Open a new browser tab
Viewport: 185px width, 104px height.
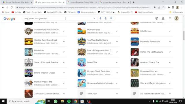coord(134,2)
